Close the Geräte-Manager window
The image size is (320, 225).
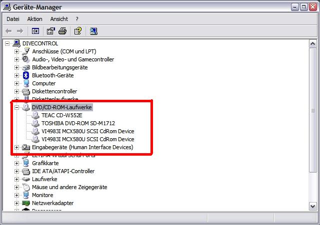(313, 7)
